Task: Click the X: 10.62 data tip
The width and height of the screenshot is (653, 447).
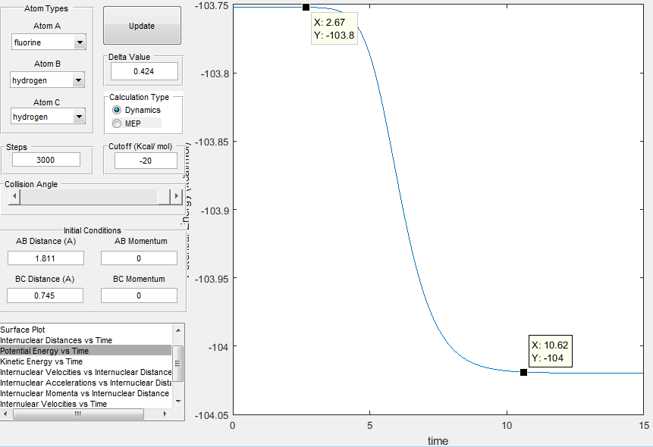Action: coord(551,352)
